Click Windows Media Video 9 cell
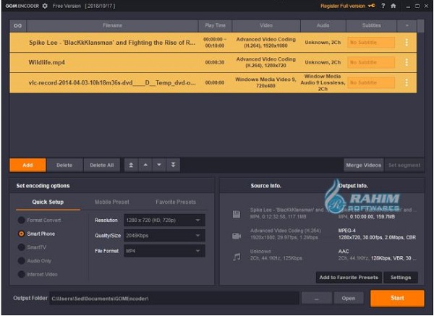The height and width of the screenshot is (316, 434). (265, 82)
